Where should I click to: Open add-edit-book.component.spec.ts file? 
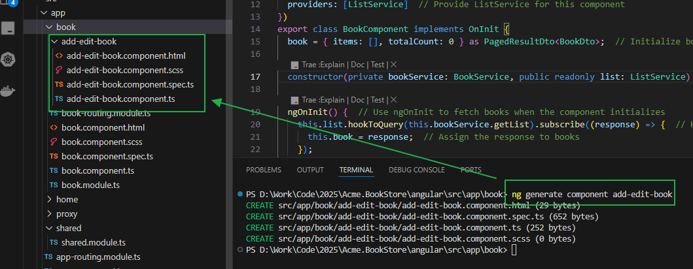coord(130,84)
